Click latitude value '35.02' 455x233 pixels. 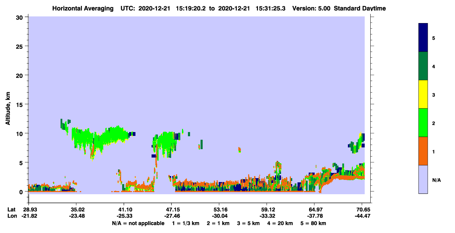tap(76, 210)
